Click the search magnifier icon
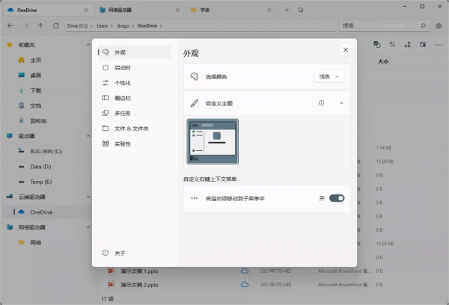Screen dimensions: 449x305 coord(423,25)
